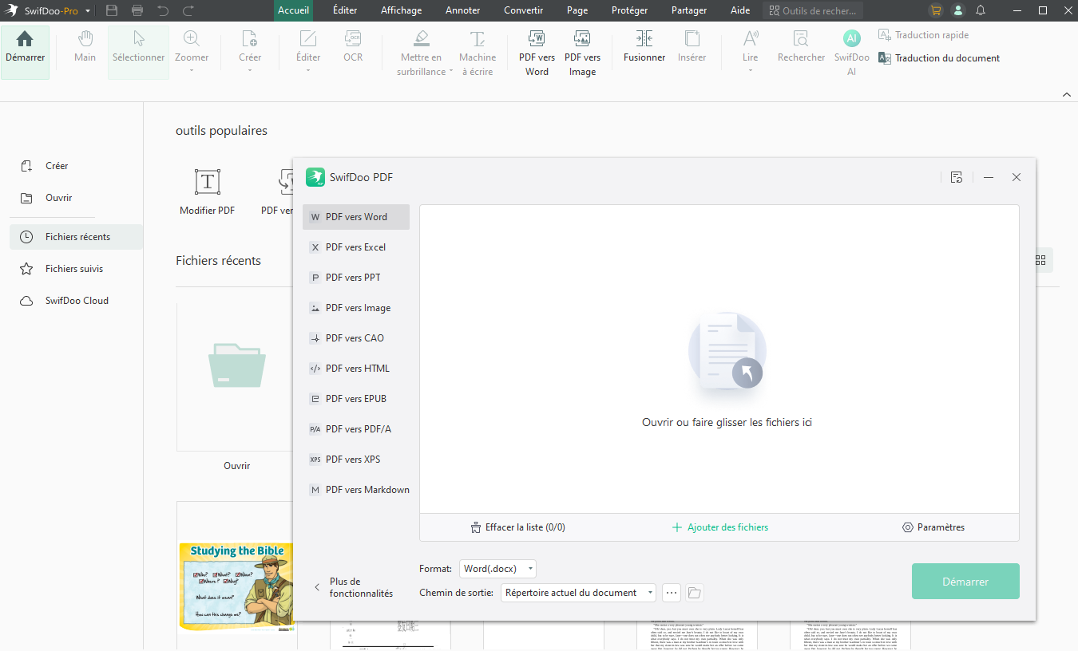Switch to the Annoter ribbon tab
This screenshot has width=1078, height=651.
pos(462,10)
